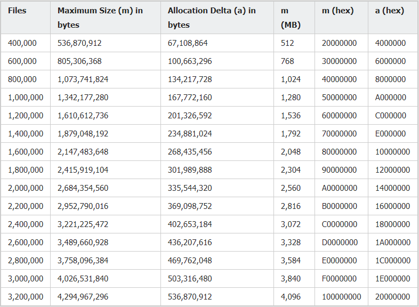Click the m (hex) column header
Image resolution: width=419 pixels, height=307 pixels.
[337, 11]
